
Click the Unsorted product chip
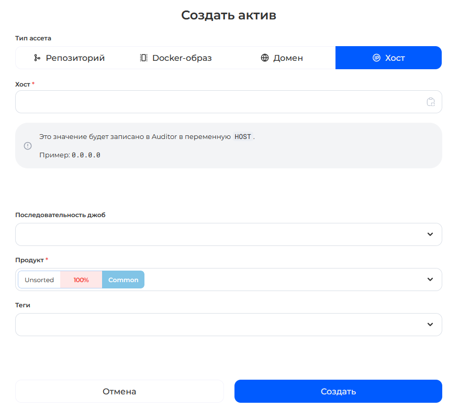point(39,280)
